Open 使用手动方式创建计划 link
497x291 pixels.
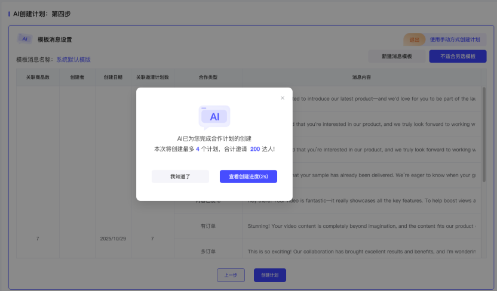coord(455,39)
